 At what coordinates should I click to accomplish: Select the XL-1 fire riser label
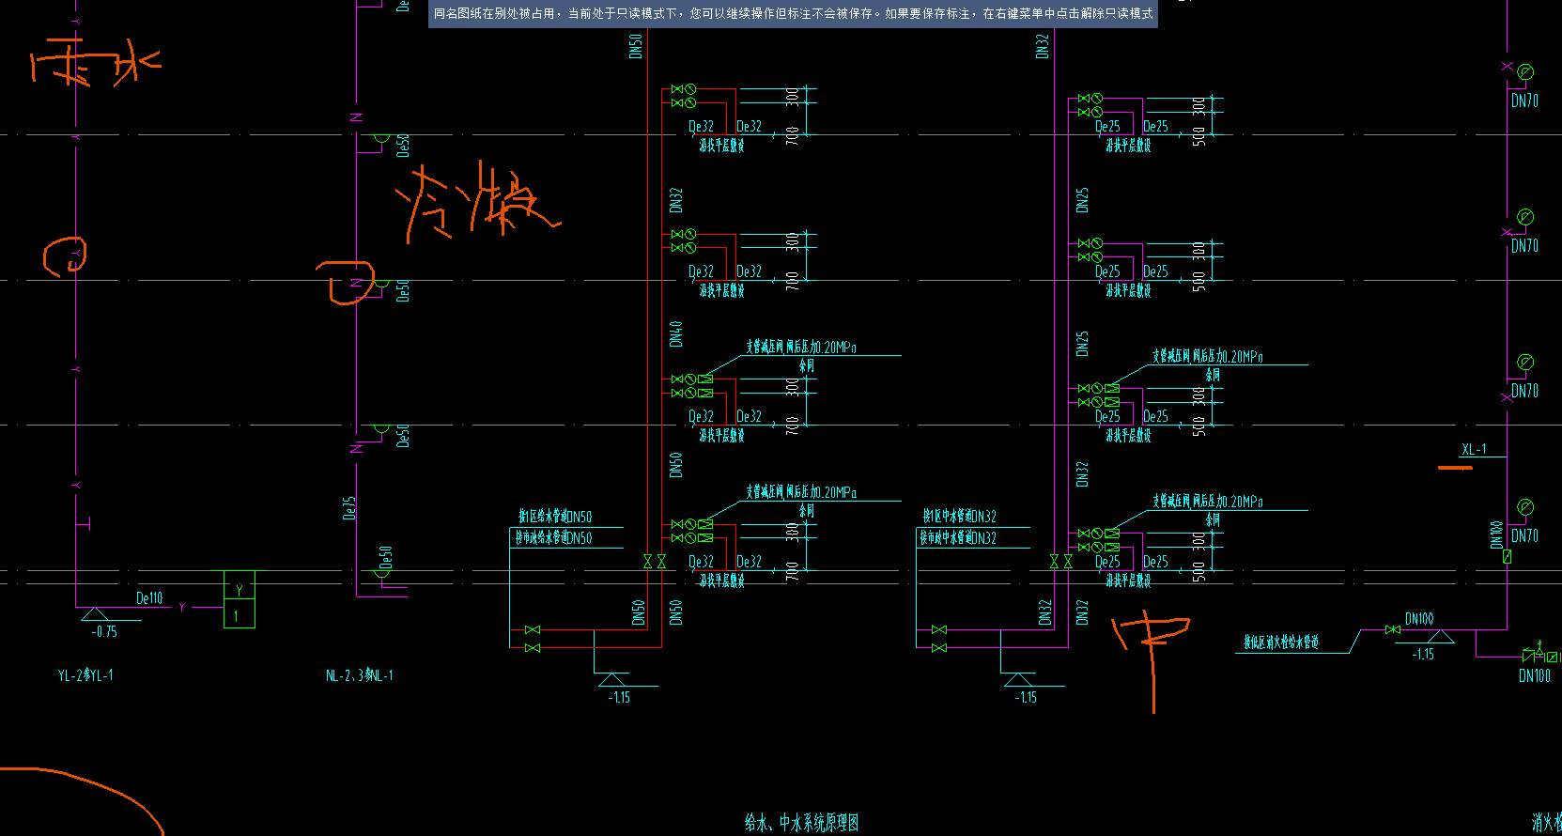click(x=1474, y=450)
